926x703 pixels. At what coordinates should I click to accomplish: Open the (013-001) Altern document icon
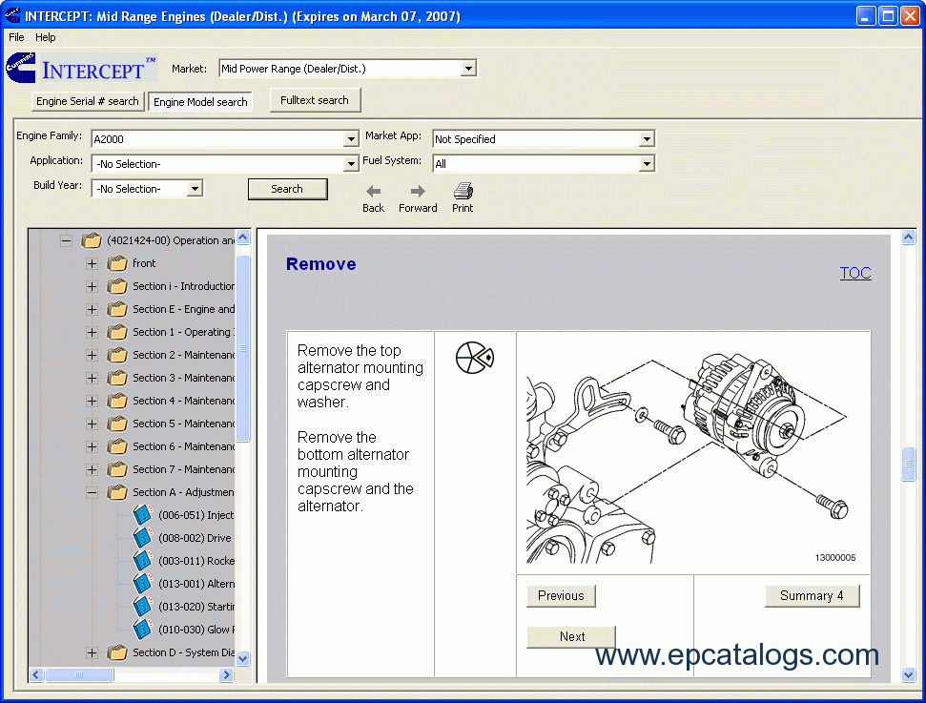coord(142,584)
